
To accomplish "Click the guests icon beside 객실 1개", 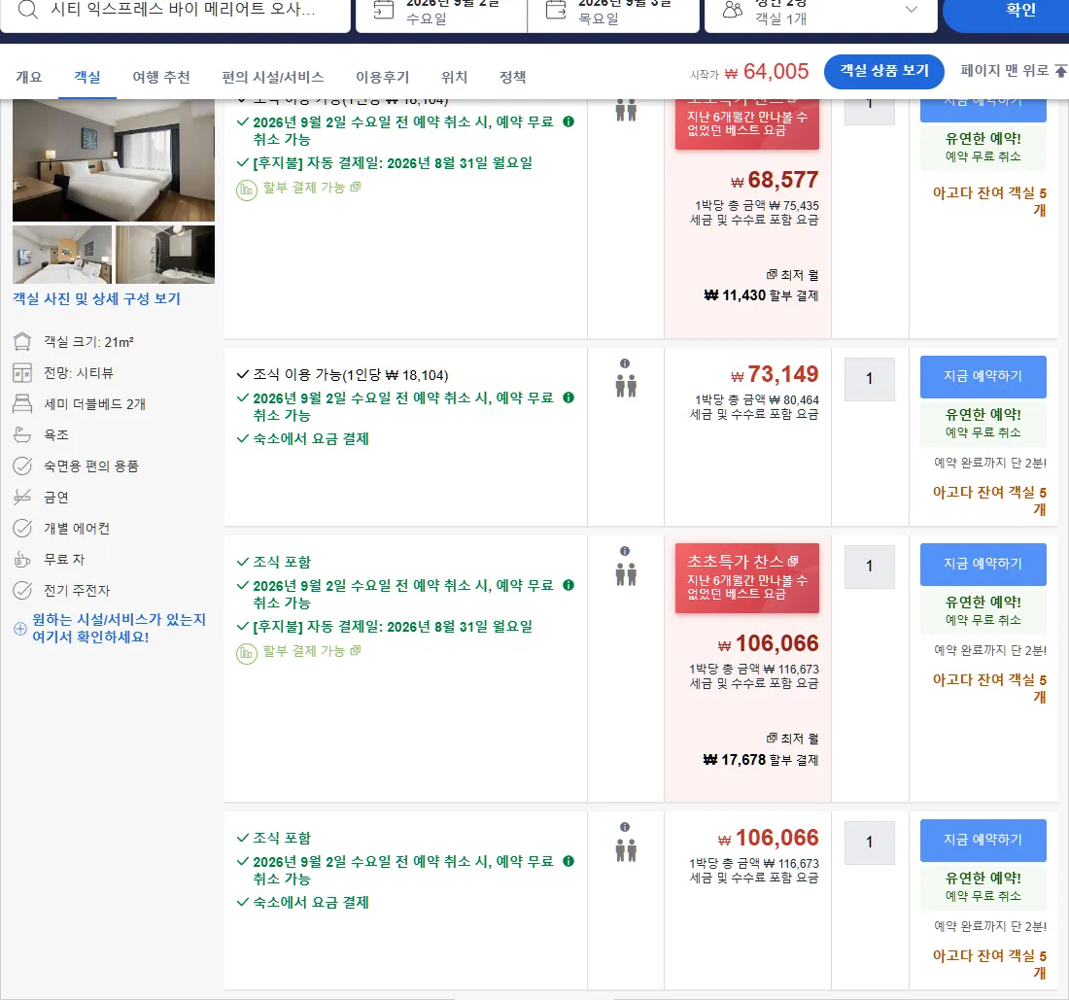I will pos(732,10).
